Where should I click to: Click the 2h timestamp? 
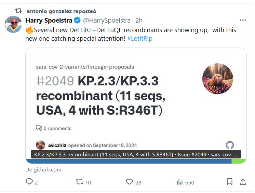point(139,20)
